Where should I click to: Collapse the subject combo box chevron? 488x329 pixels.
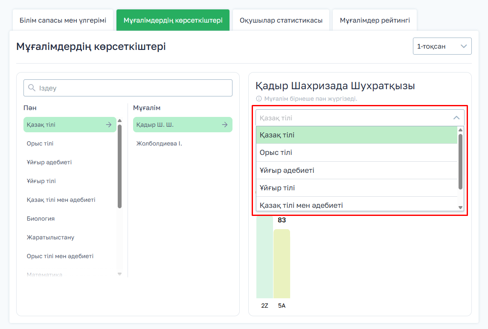point(456,118)
